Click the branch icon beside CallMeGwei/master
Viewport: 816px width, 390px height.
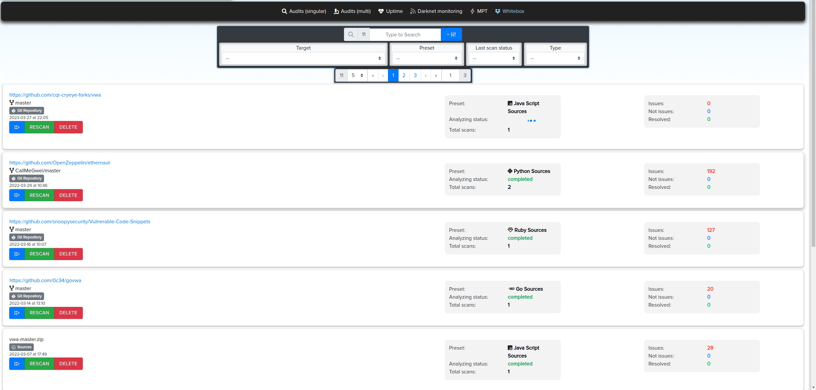12,170
